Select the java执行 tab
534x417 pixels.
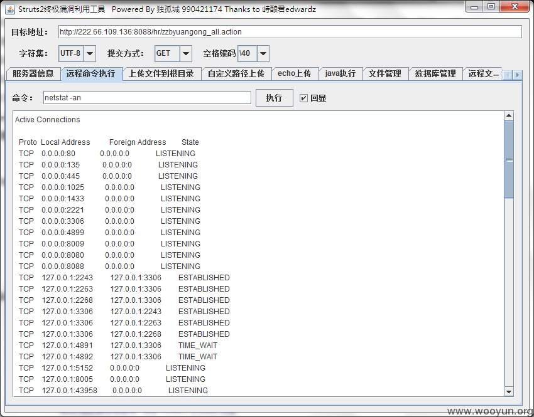click(x=341, y=73)
